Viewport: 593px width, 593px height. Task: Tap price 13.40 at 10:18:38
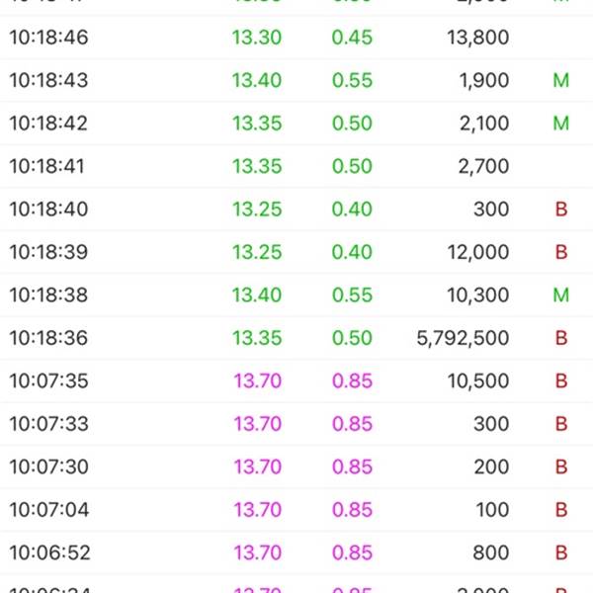[257, 295]
